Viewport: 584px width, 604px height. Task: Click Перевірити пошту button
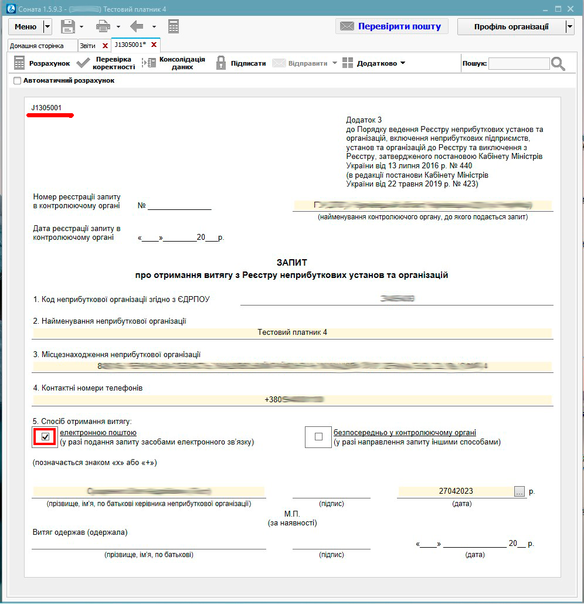(x=392, y=26)
